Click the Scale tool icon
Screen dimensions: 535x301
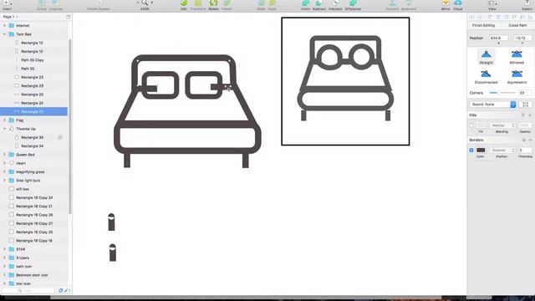[273, 4]
